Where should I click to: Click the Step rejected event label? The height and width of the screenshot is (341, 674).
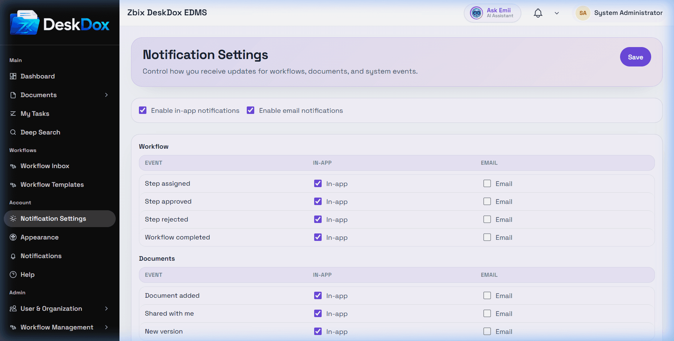click(166, 219)
